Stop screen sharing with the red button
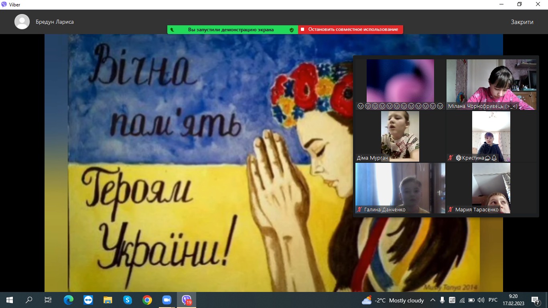This screenshot has height=308, width=548. [350, 30]
